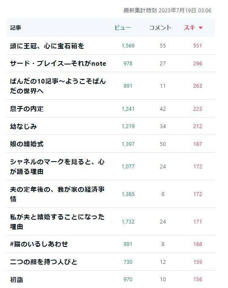Open article 二つの顔を持つ人びと
The image size is (228, 288).
click(44, 262)
